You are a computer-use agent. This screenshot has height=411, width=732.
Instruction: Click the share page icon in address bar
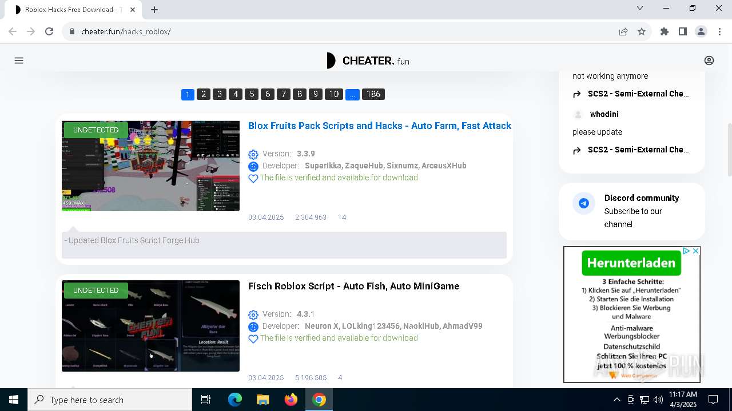[623, 31]
